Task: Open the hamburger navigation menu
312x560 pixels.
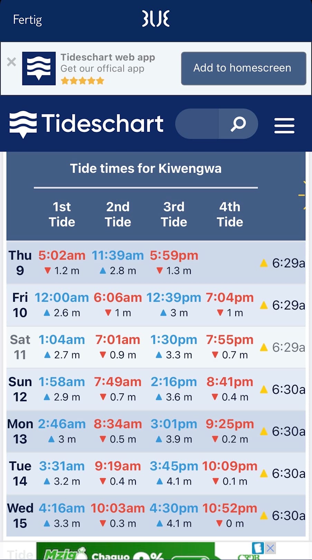Action: click(284, 125)
